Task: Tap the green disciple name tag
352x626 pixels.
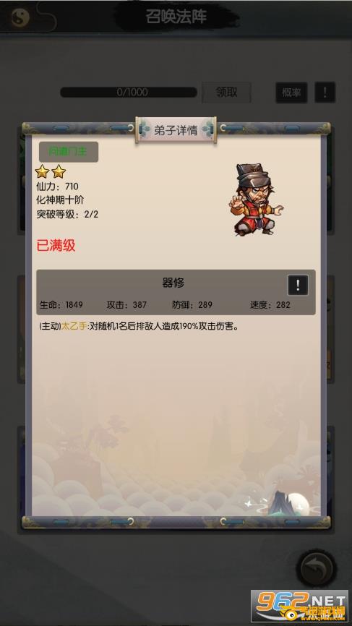Action: click(68, 152)
